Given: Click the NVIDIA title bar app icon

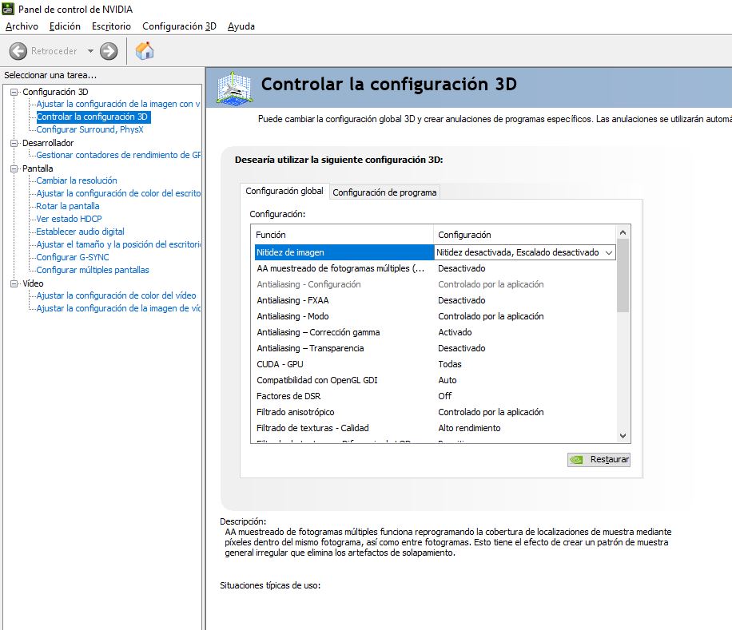Looking at the screenshot, I should tap(8, 9).
